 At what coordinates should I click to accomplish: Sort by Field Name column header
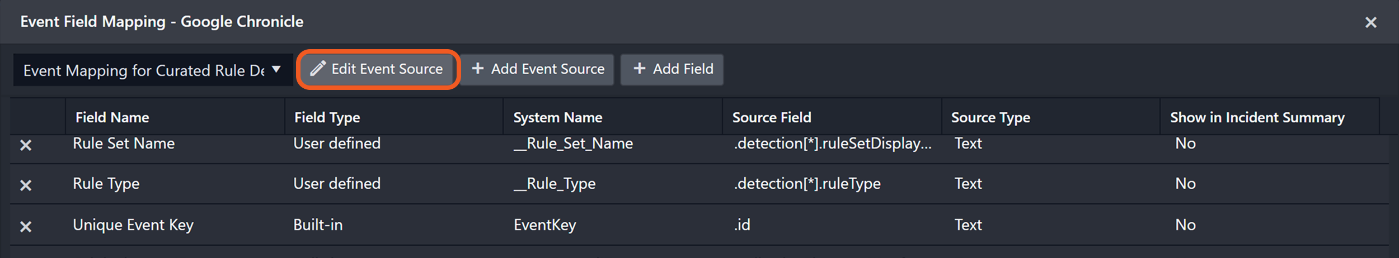112,117
